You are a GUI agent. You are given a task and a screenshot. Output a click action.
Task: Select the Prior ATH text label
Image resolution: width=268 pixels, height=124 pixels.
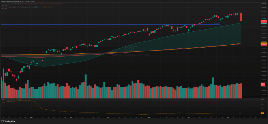pyautogui.click(x=217, y=24)
